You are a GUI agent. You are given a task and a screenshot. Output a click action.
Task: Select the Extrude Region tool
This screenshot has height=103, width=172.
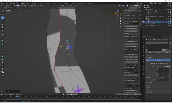(x=3, y=41)
